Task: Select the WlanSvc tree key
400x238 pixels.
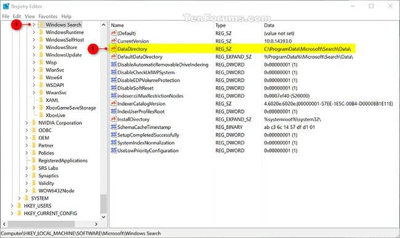Action: (55, 70)
